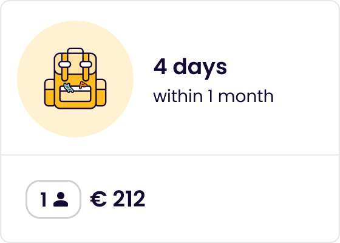Click the left strap buckle on backpack
The height and width of the screenshot is (243, 340).
pos(64,64)
